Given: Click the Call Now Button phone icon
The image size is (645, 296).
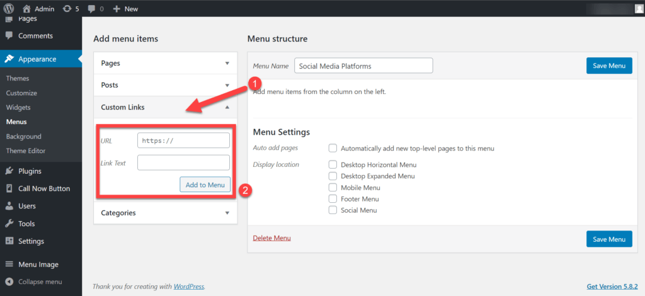Looking at the screenshot, I should click(9, 189).
